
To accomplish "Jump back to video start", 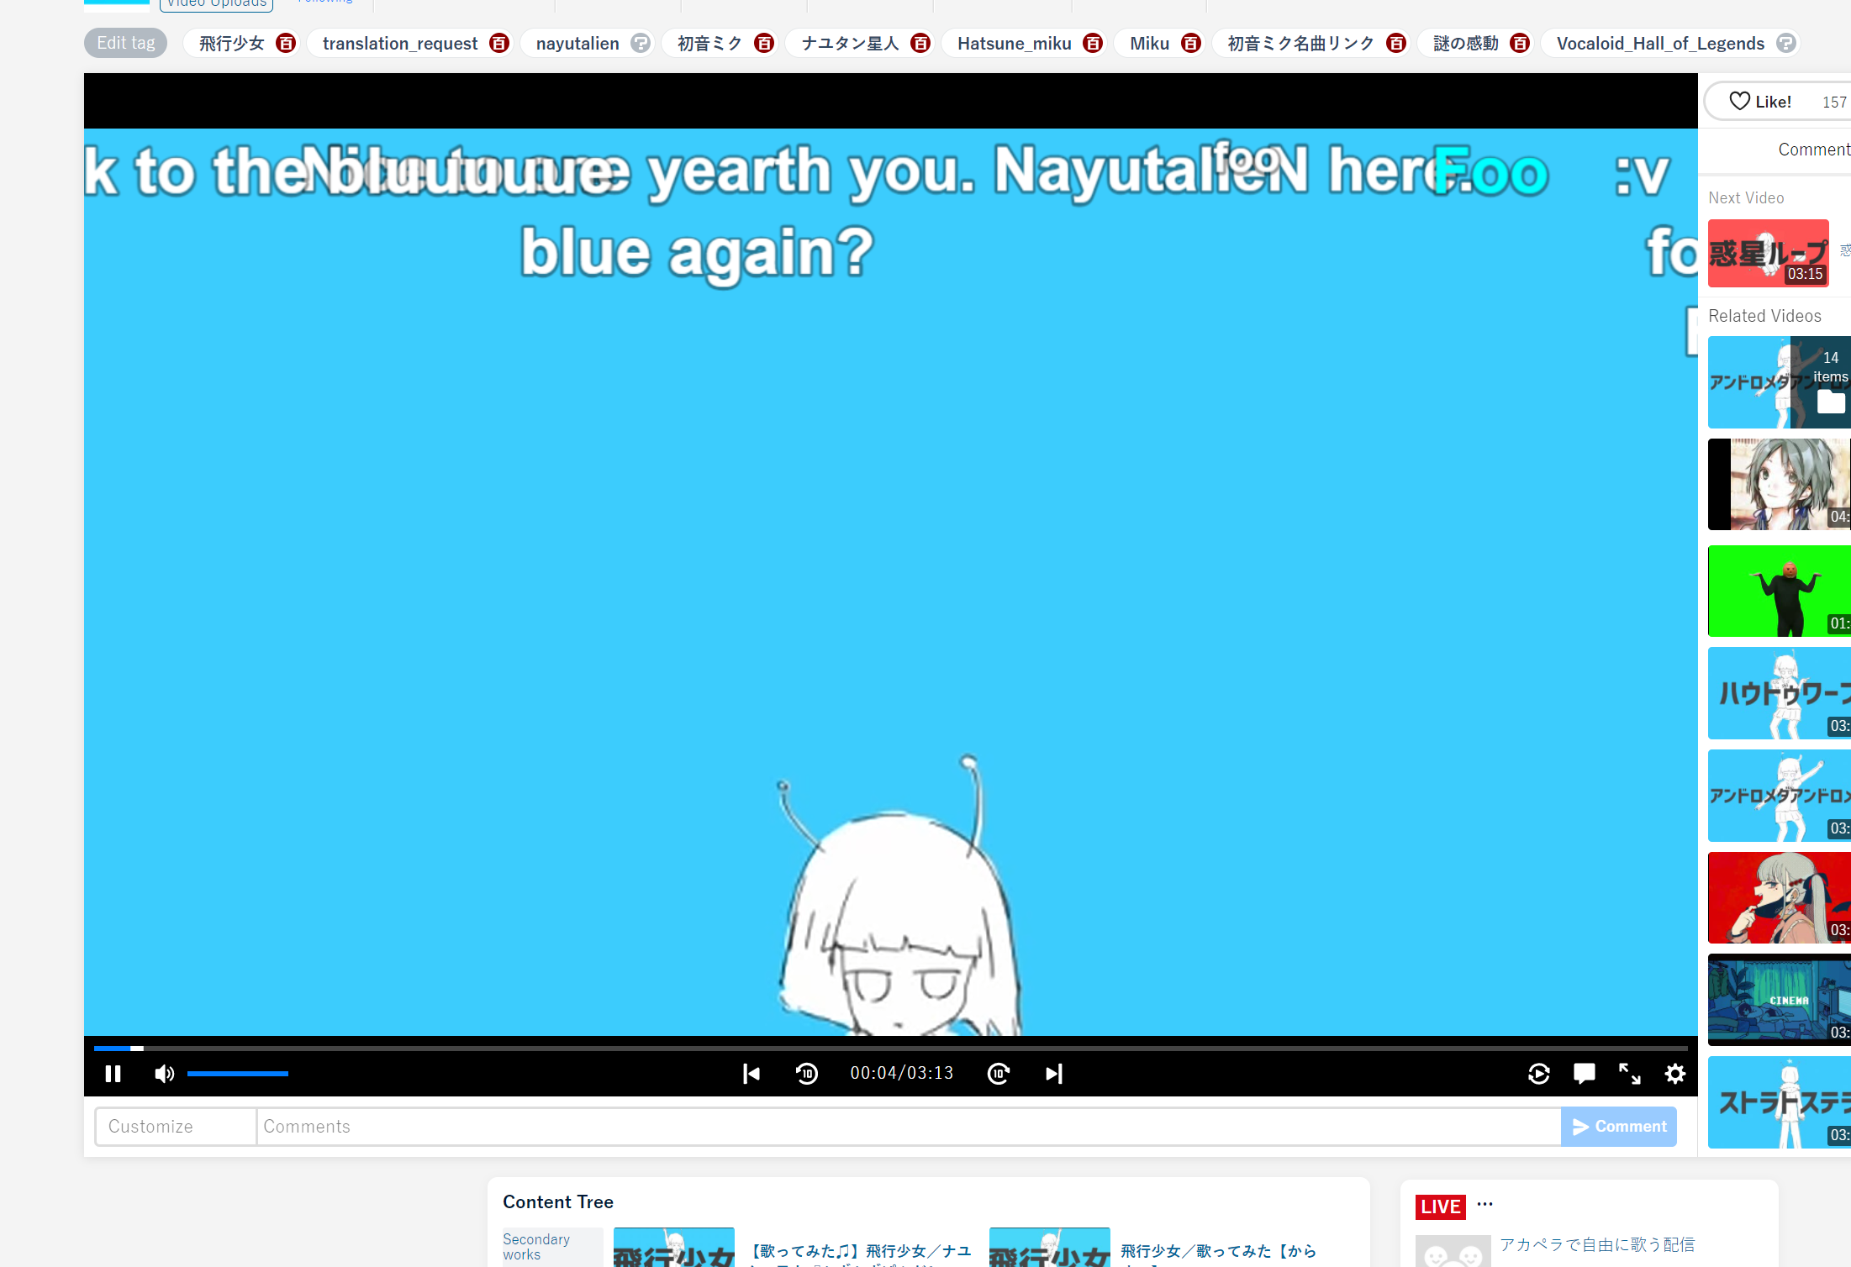I will pyautogui.click(x=751, y=1074).
